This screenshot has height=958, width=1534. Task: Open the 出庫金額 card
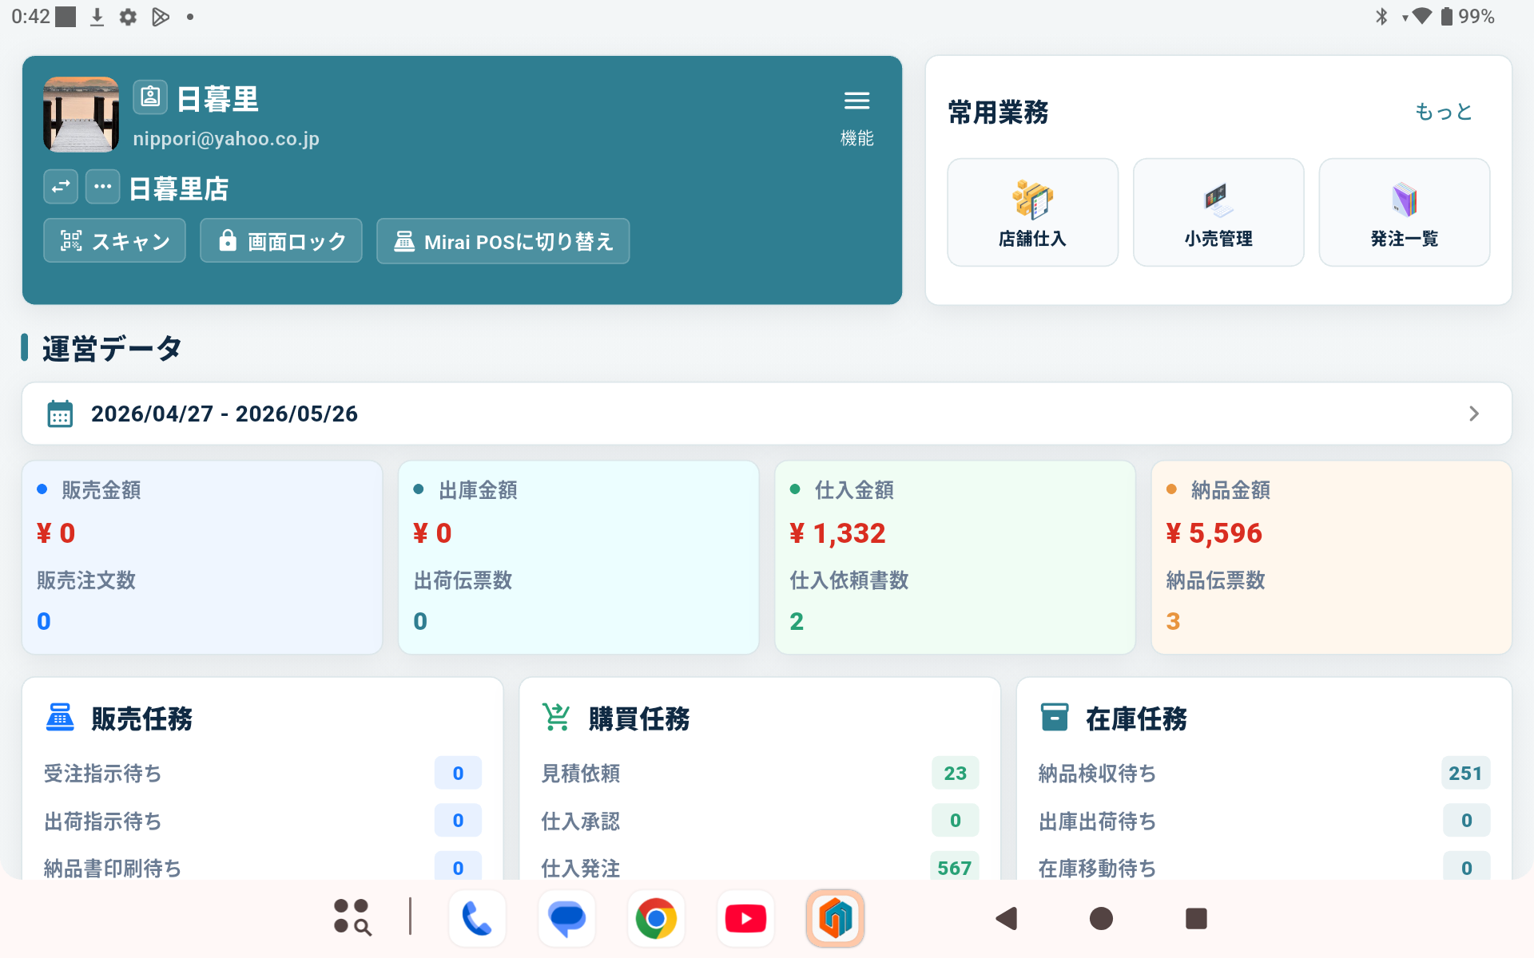(578, 557)
